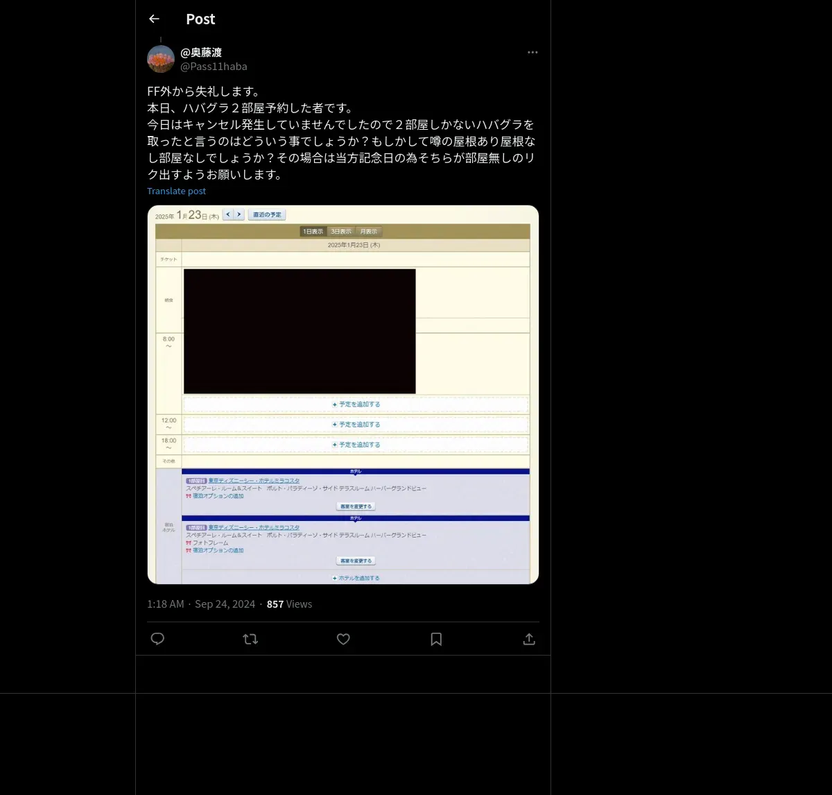
Task: Repost this post
Action: tap(250, 639)
